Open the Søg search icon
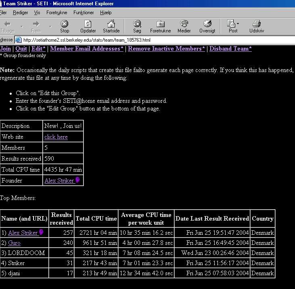 pyautogui.click(x=137, y=24)
